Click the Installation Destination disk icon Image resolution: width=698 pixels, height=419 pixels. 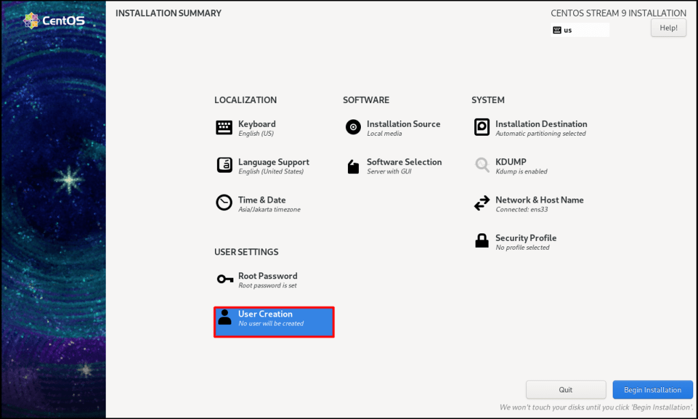click(x=482, y=127)
